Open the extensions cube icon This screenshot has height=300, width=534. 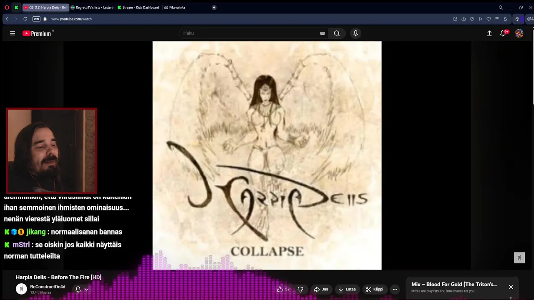coord(517,19)
